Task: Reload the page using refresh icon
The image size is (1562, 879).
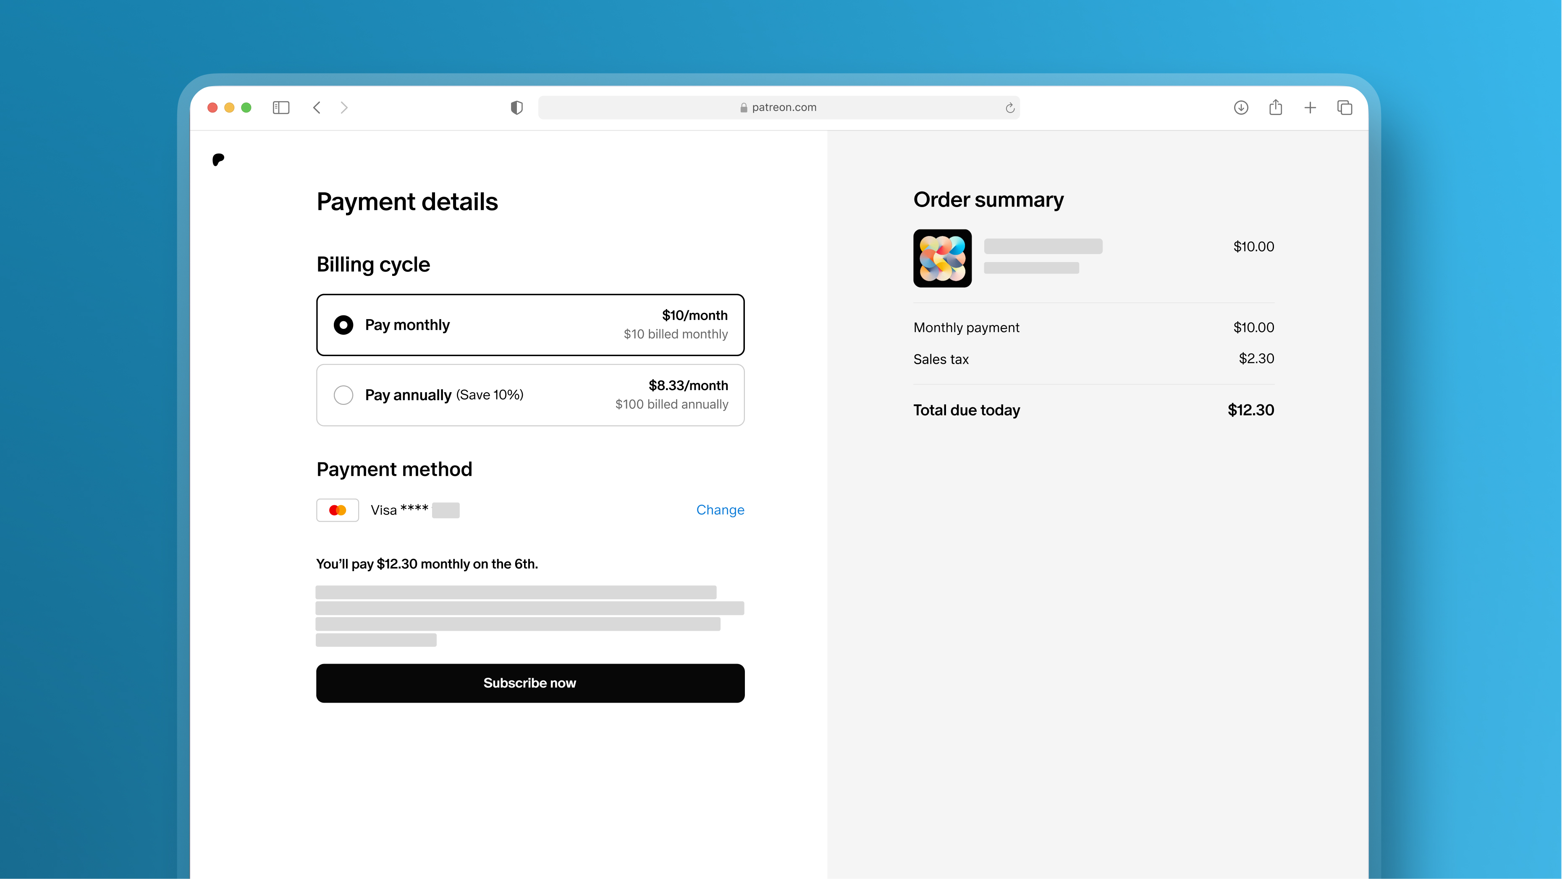Action: click(1009, 108)
